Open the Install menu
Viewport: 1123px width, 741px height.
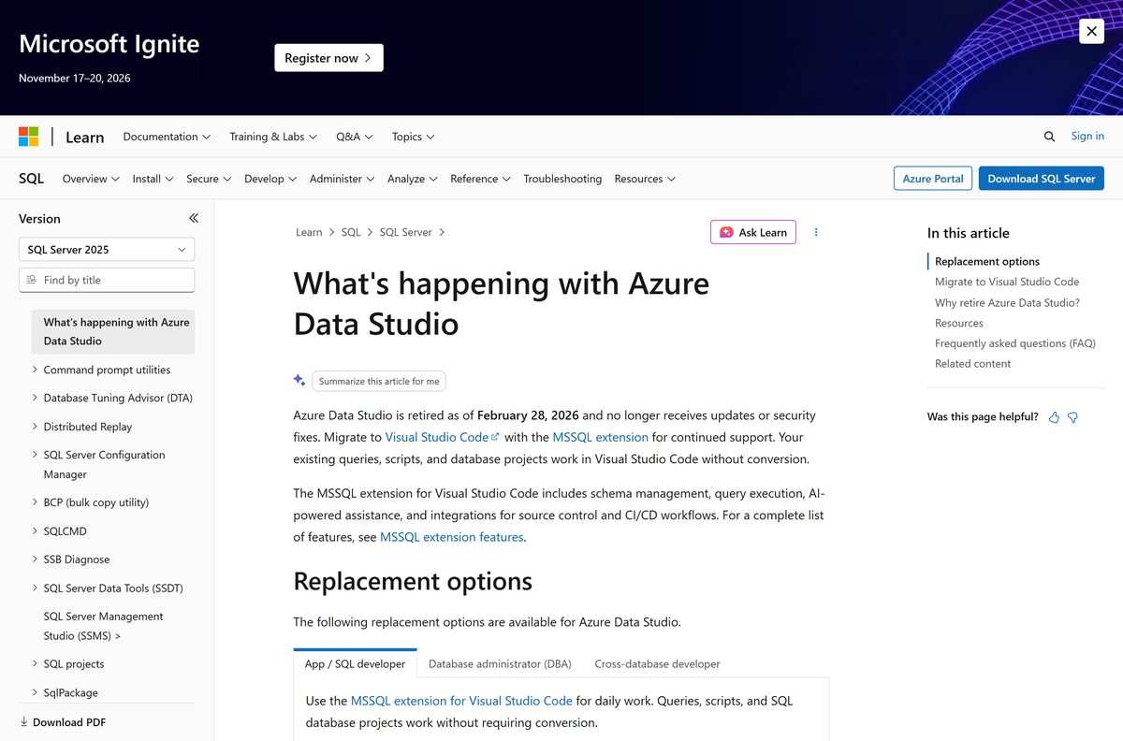point(153,179)
